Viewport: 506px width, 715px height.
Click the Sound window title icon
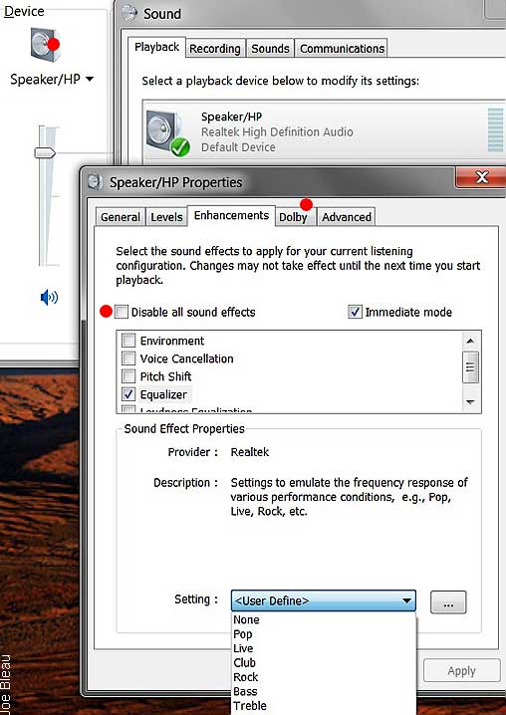[129, 13]
